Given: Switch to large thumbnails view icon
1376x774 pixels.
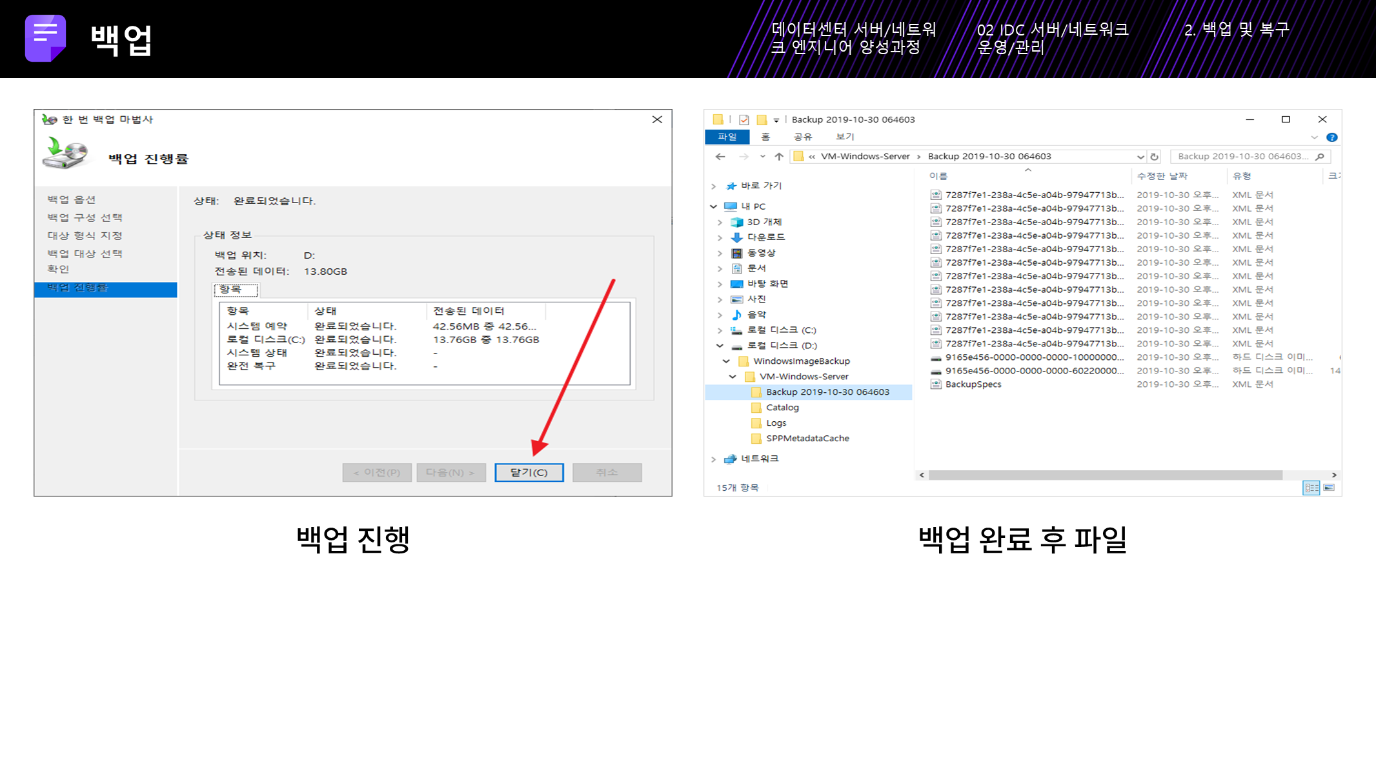Looking at the screenshot, I should [x=1329, y=488].
